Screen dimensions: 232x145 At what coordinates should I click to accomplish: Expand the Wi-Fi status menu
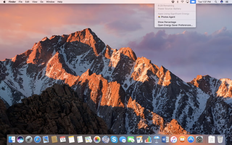[182, 2]
